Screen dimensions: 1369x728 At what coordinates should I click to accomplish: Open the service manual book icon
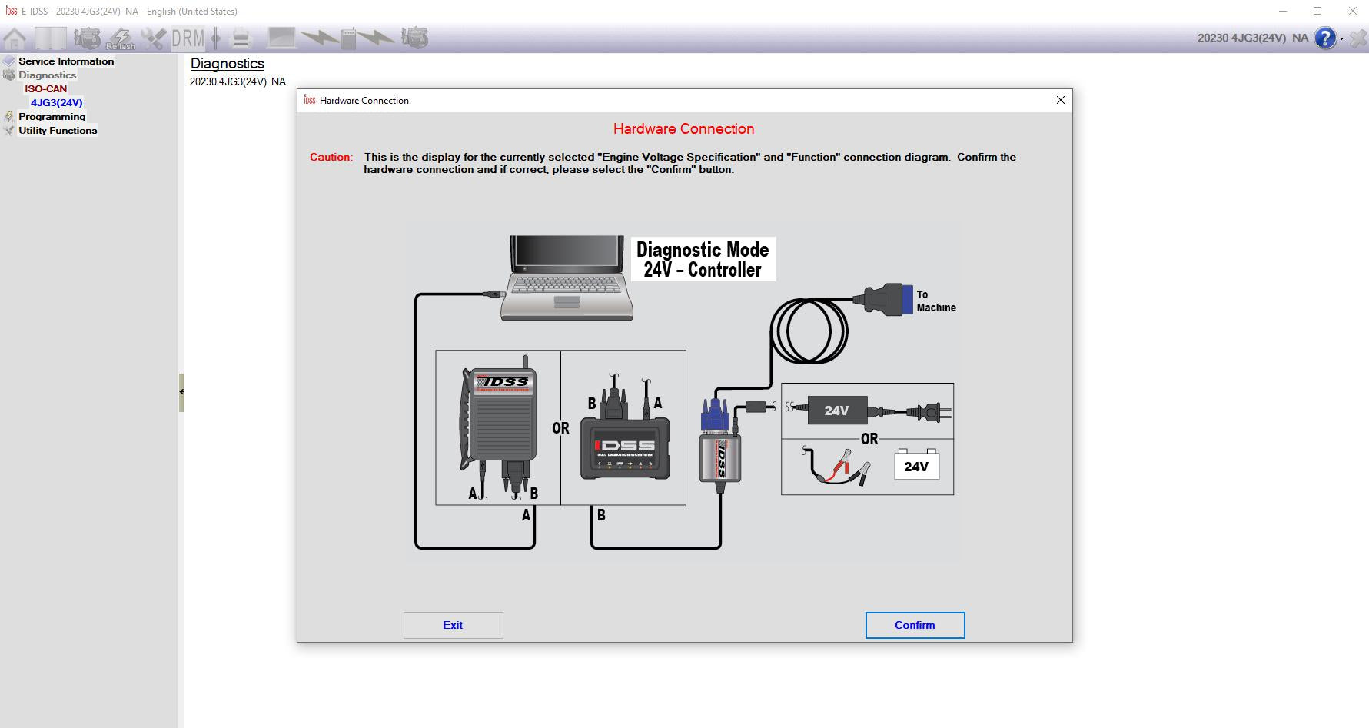[x=50, y=38]
